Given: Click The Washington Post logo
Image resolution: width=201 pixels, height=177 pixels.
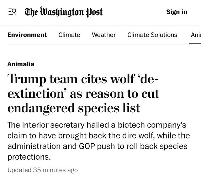Looking at the screenshot, I should click(64, 12).
